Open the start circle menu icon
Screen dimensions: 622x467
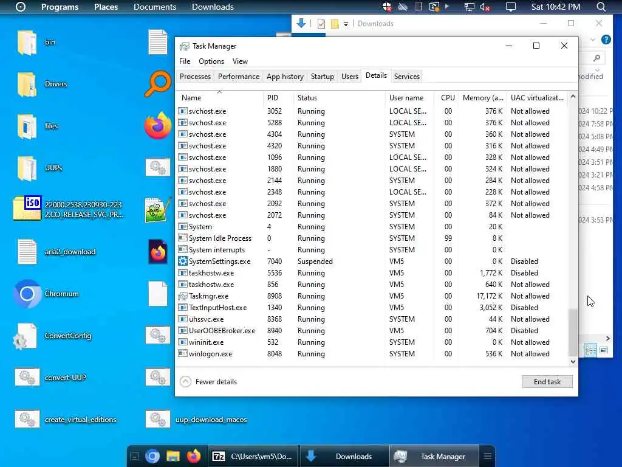click(21, 7)
